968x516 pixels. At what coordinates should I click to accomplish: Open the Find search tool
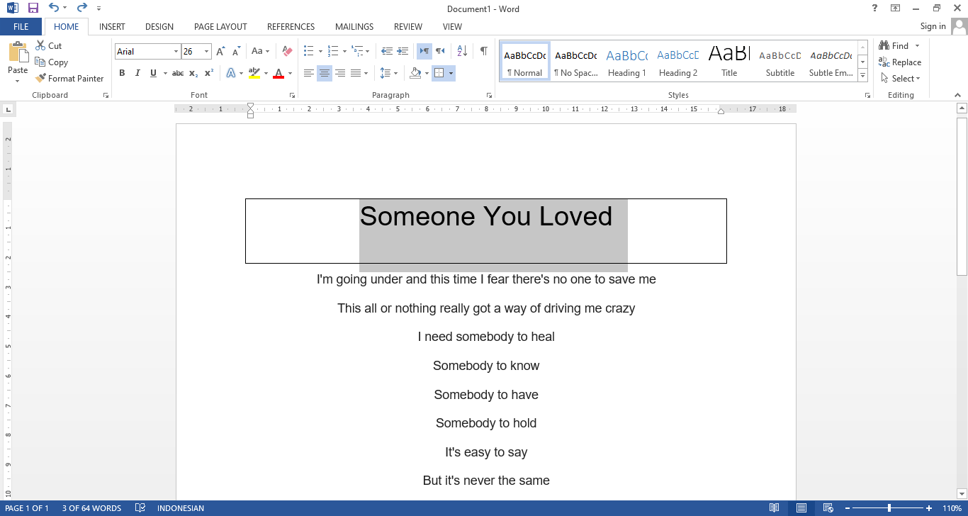point(894,45)
